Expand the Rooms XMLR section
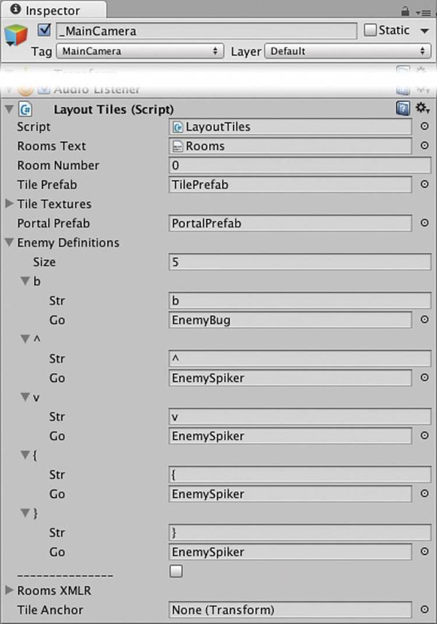Screen dimensions: 437x624 (9, 590)
